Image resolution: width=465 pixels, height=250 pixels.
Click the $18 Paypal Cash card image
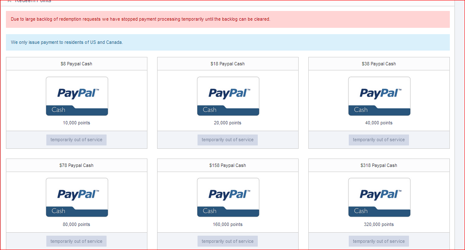228,96
